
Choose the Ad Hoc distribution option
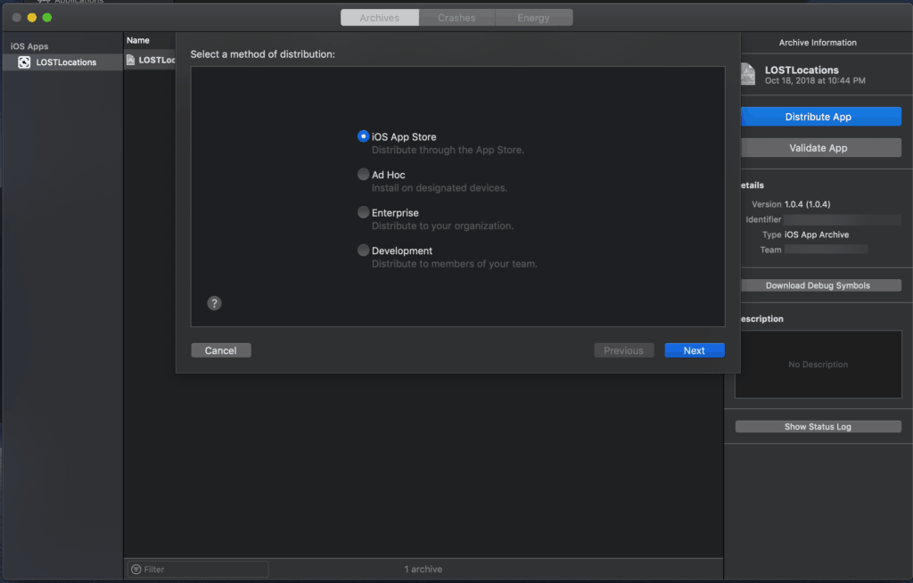click(x=364, y=174)
